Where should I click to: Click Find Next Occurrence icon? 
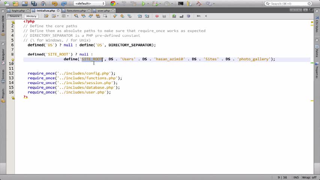pyautogui.click(x=91, y=16)
